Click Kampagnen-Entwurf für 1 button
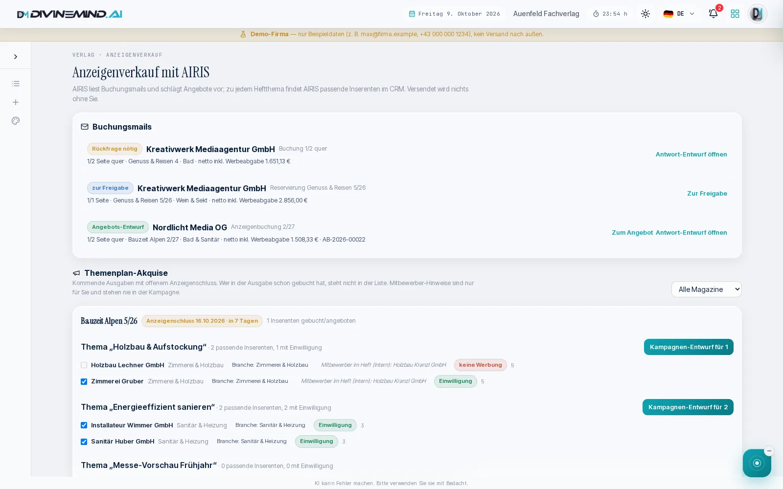This screenshot has height=489, width=783. 689,347
